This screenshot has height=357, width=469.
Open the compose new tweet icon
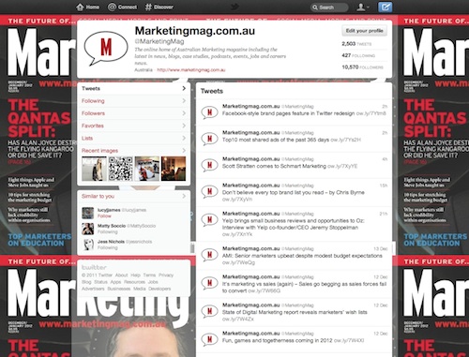pos(385,7)
